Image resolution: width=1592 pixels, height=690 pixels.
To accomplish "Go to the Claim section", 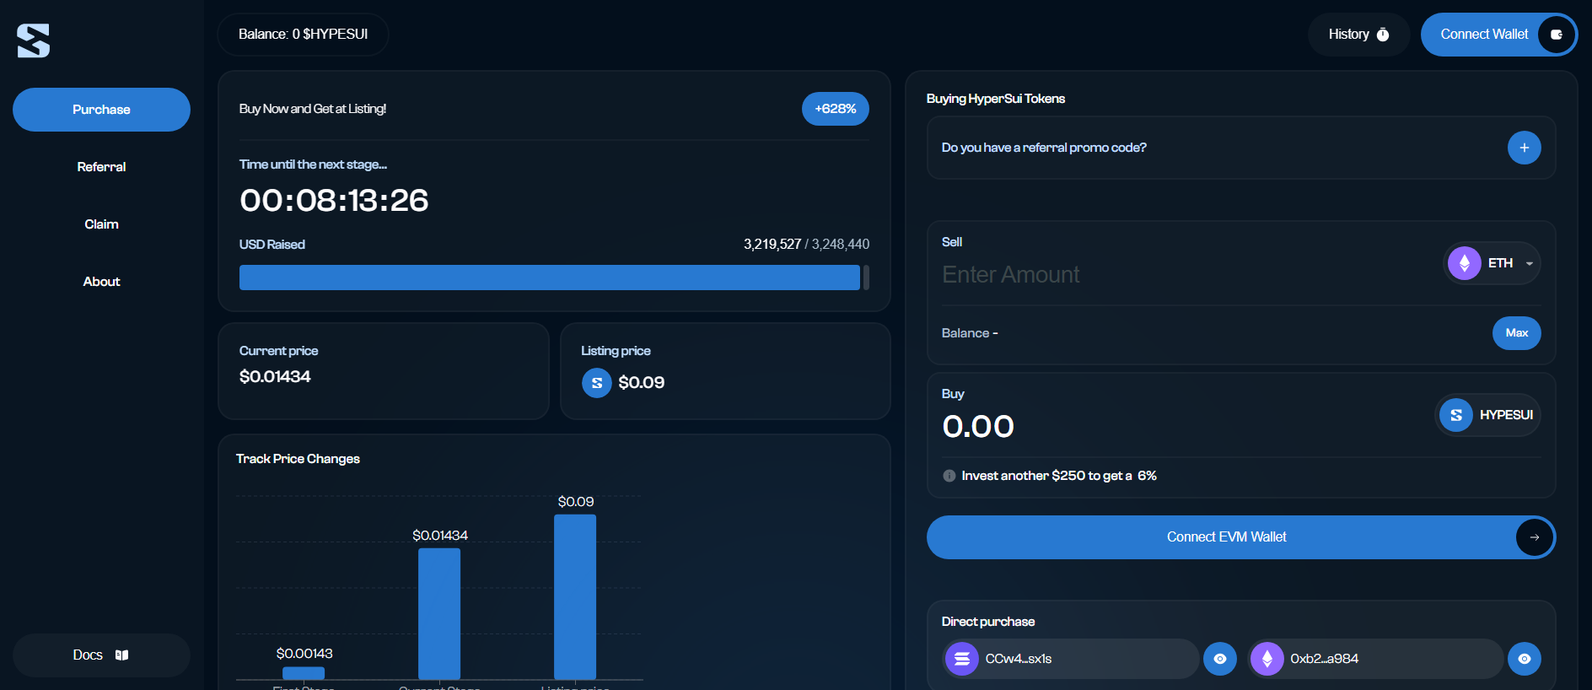I will tap(101, 224).
